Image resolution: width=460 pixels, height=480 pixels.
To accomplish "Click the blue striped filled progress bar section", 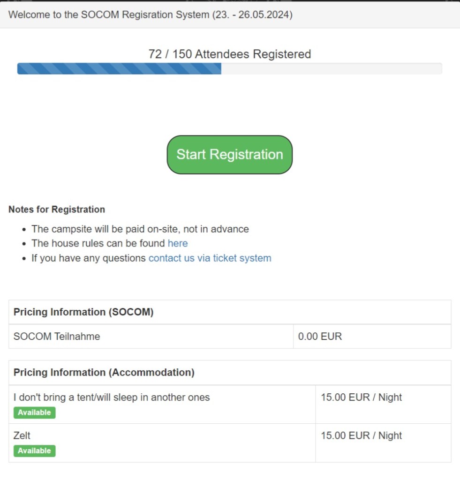I will [119, 69].
